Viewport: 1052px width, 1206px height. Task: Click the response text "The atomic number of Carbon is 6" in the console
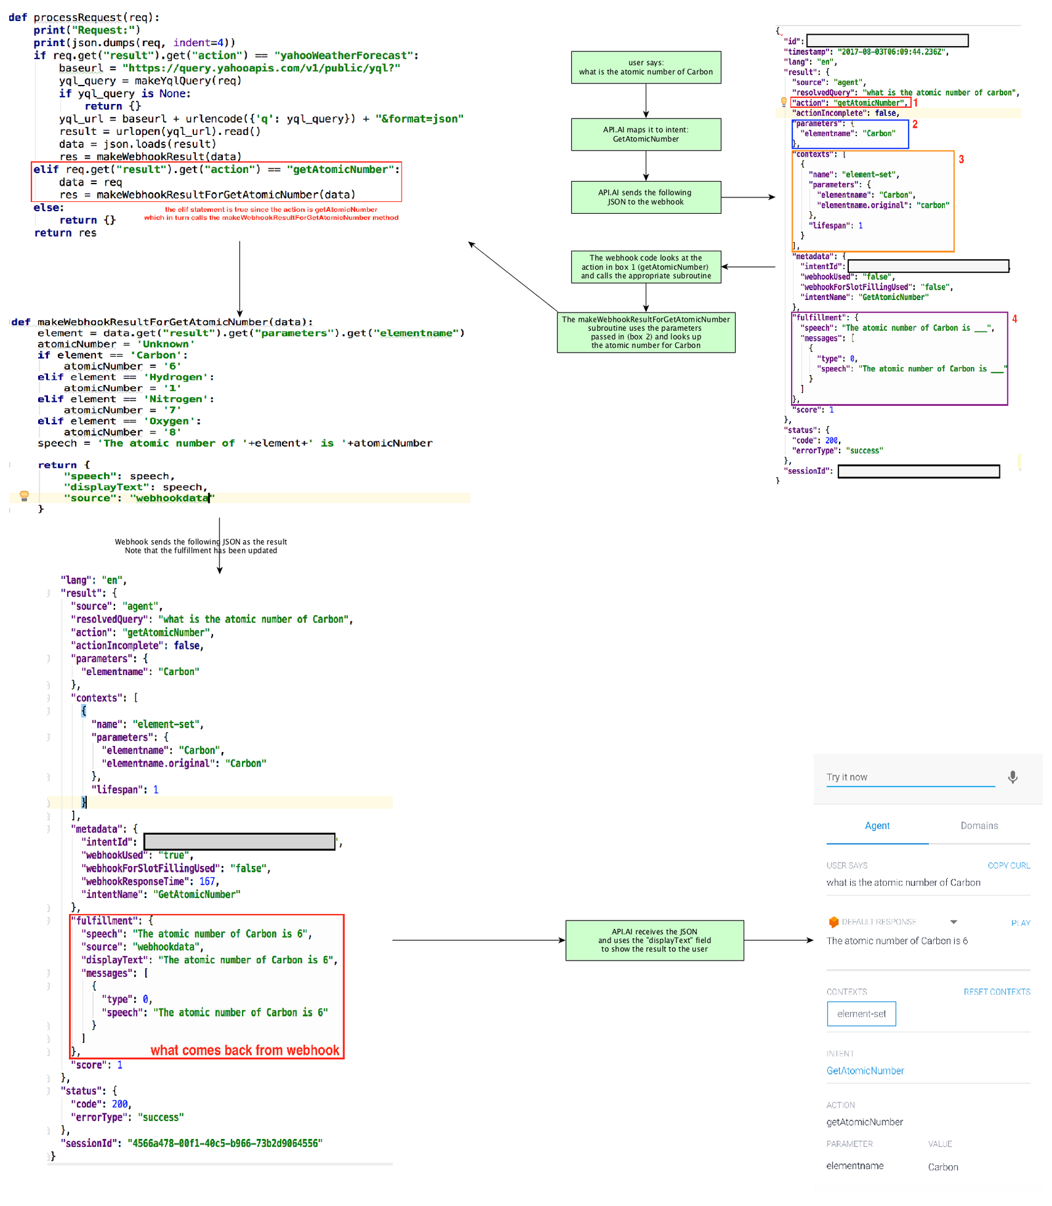coord(897,941)
